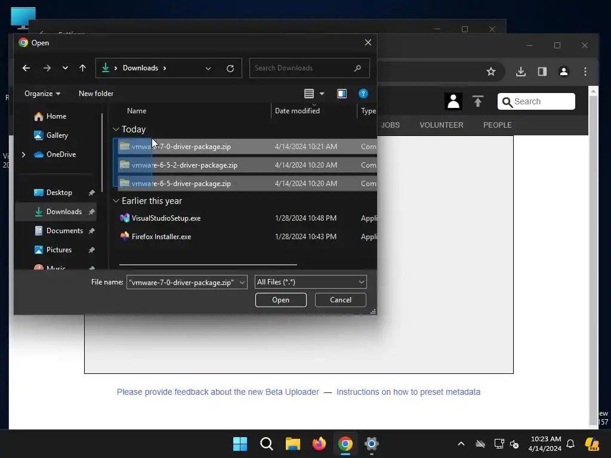This screenshot has height=458, width=611.
Task: Expand the address bar previous locations dropdown
Action: tap(208, 69)
